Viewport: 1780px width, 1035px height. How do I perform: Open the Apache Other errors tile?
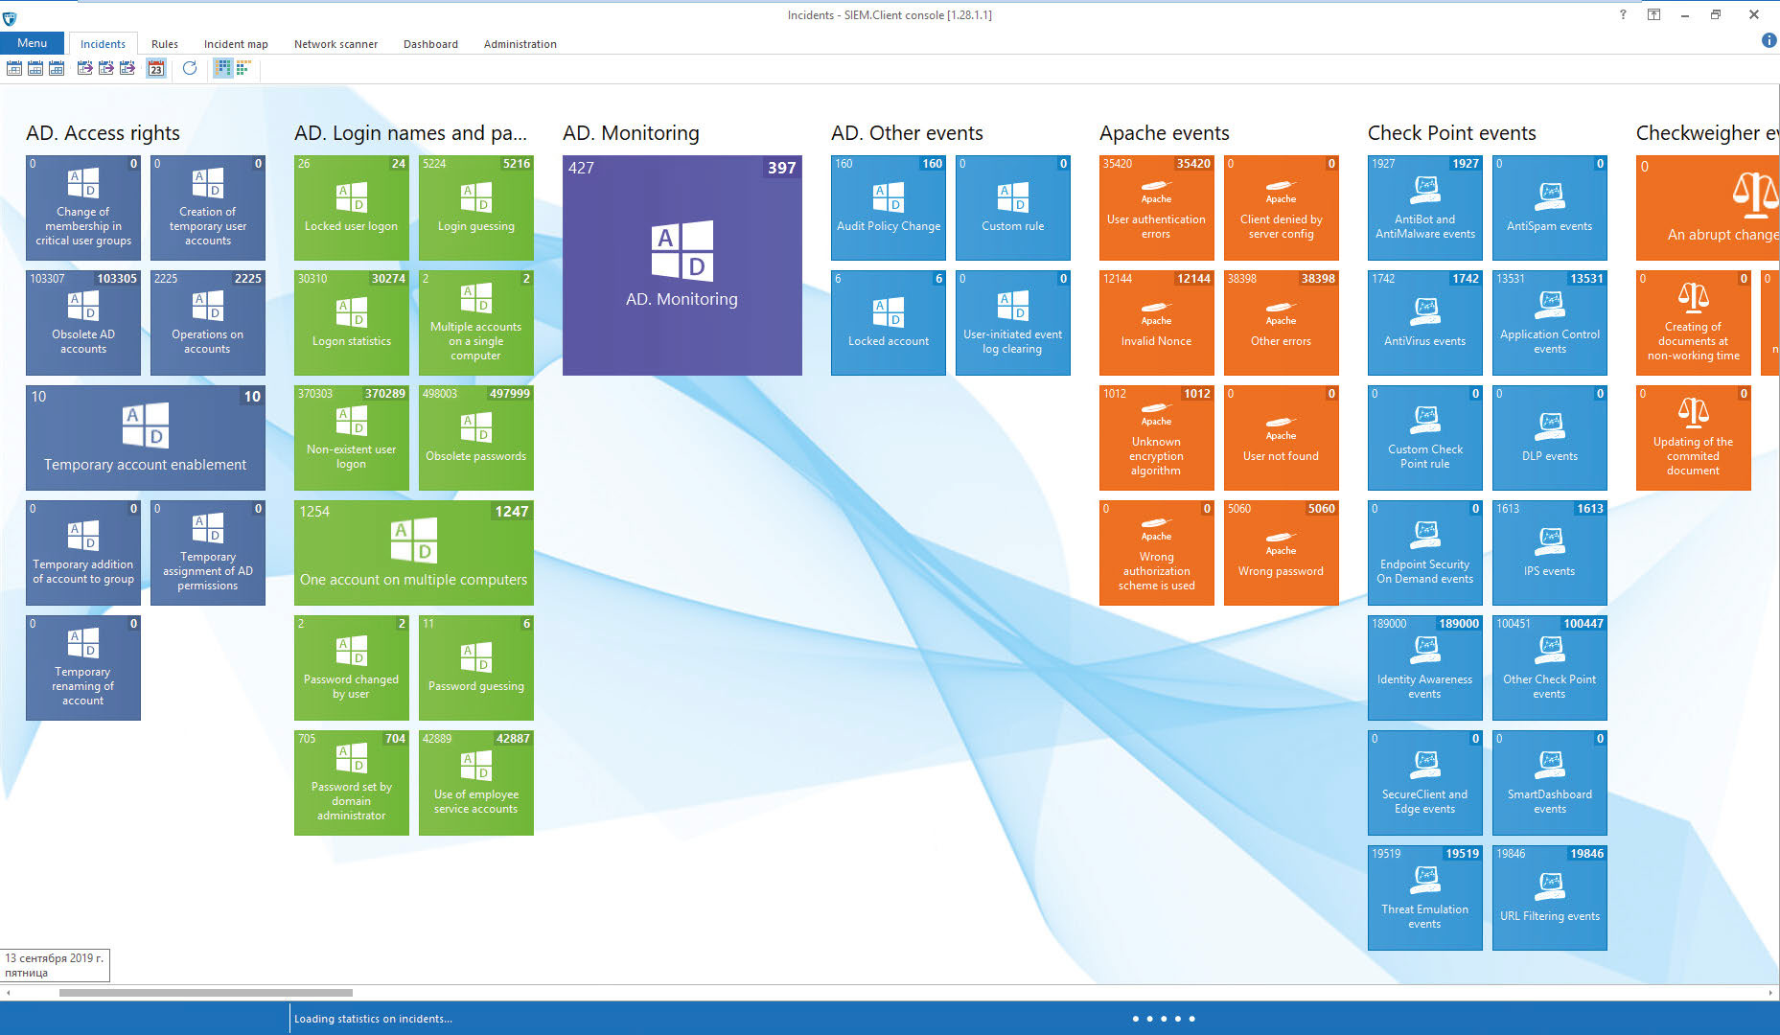coord(1282,323)
